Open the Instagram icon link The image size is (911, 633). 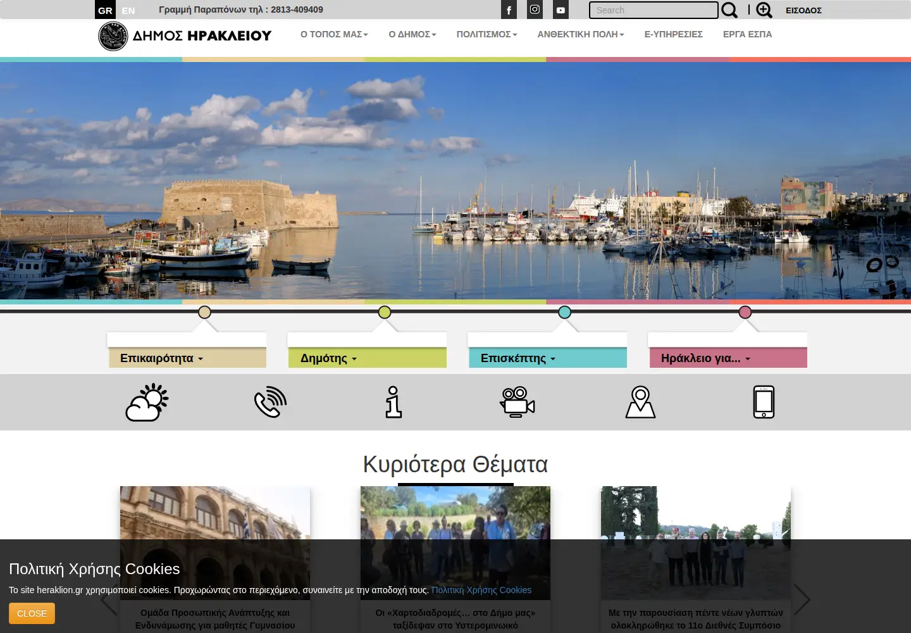[535, 9]
